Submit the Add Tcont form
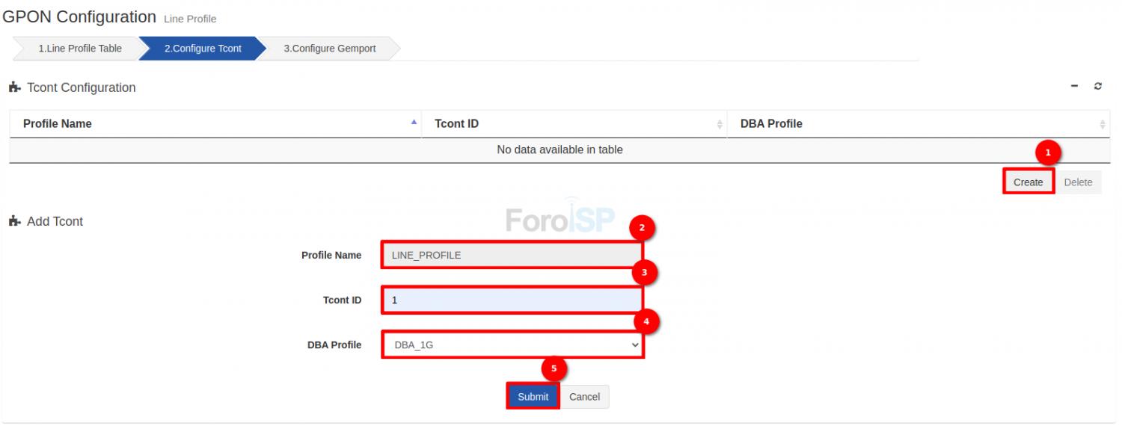The image size is (1122, 429). pos(533,397)
